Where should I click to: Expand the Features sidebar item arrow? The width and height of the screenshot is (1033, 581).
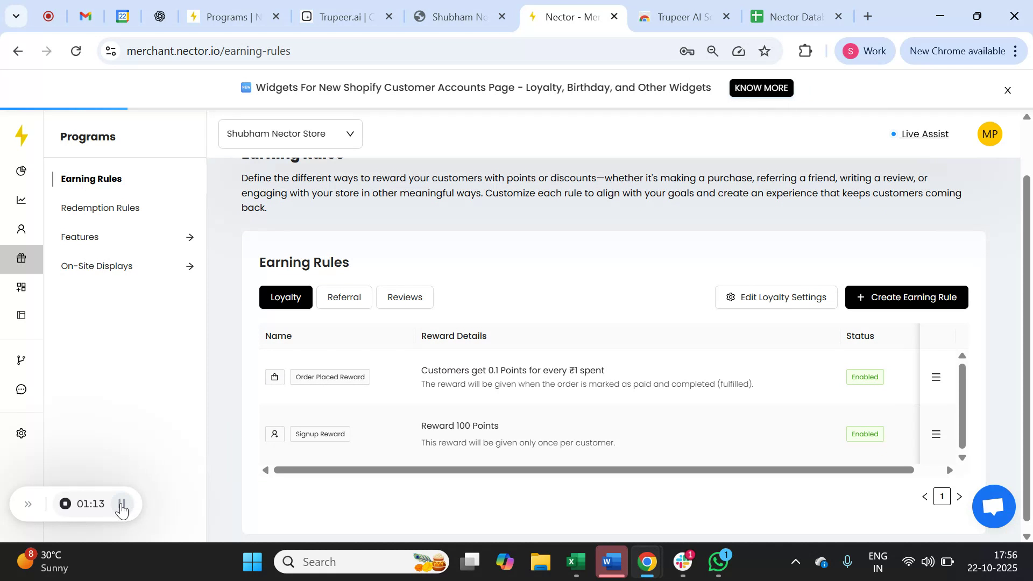coord(190,237)
